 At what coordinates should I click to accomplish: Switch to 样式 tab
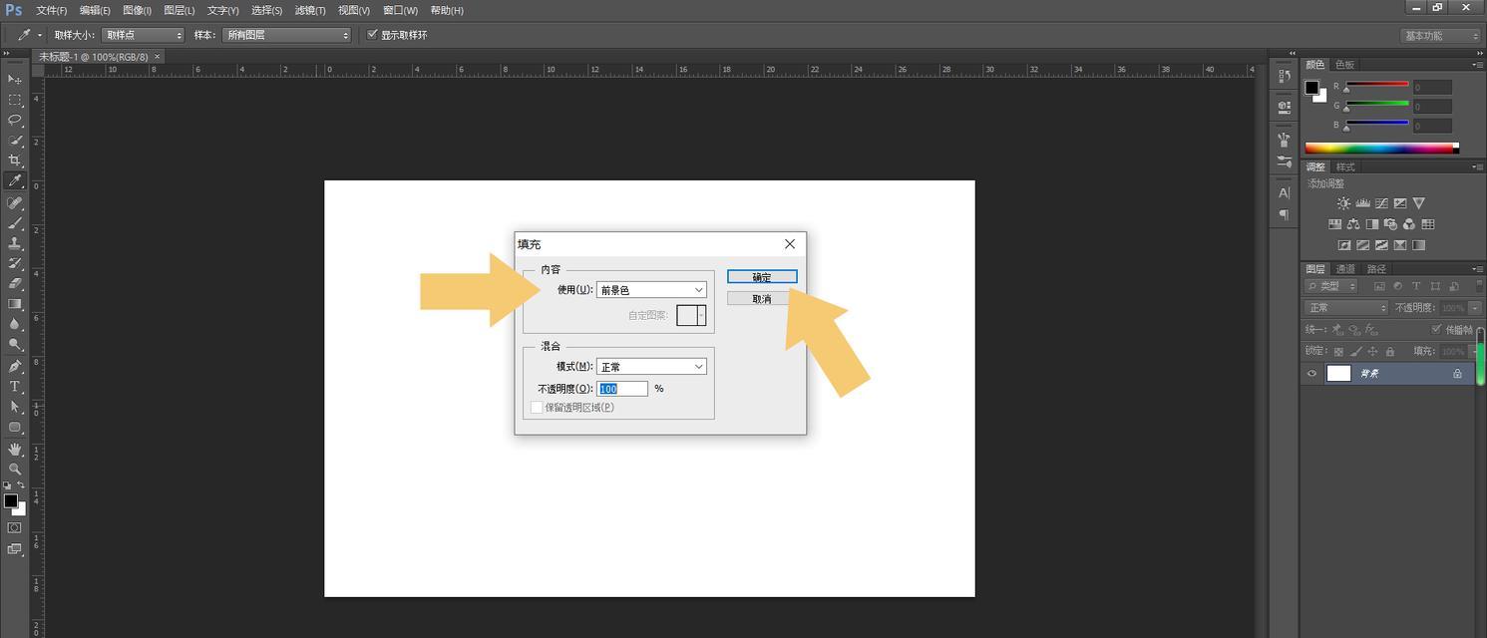coord(1345,167)
